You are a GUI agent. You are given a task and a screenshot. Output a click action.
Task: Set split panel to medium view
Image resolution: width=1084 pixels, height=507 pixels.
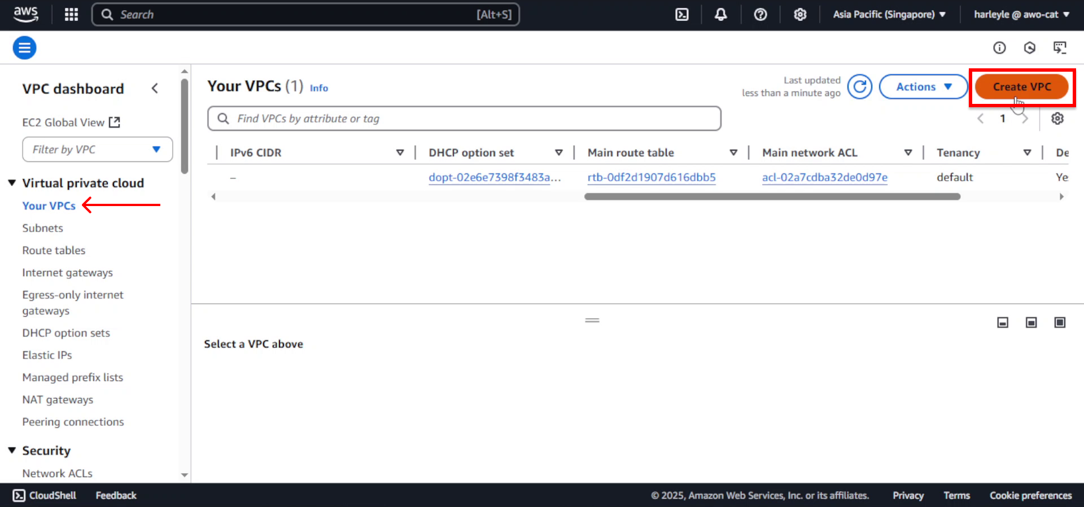point(1031,322)
